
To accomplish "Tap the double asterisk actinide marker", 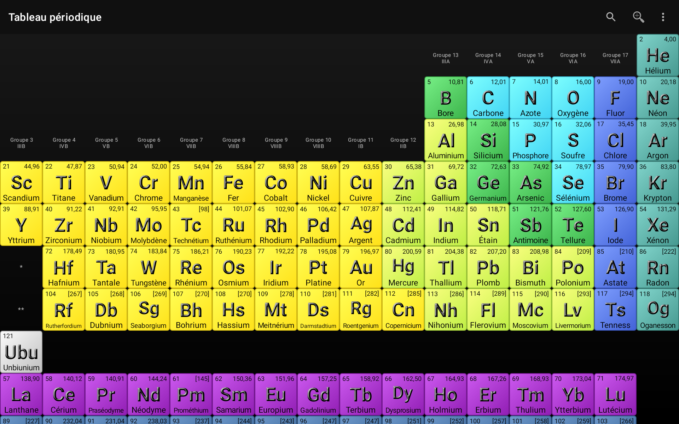I will pyautogui.click(x=21, y=310).
